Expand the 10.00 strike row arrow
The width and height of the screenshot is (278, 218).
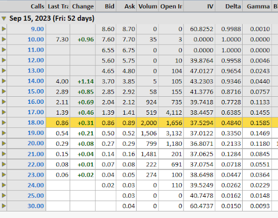pos(4,39)
